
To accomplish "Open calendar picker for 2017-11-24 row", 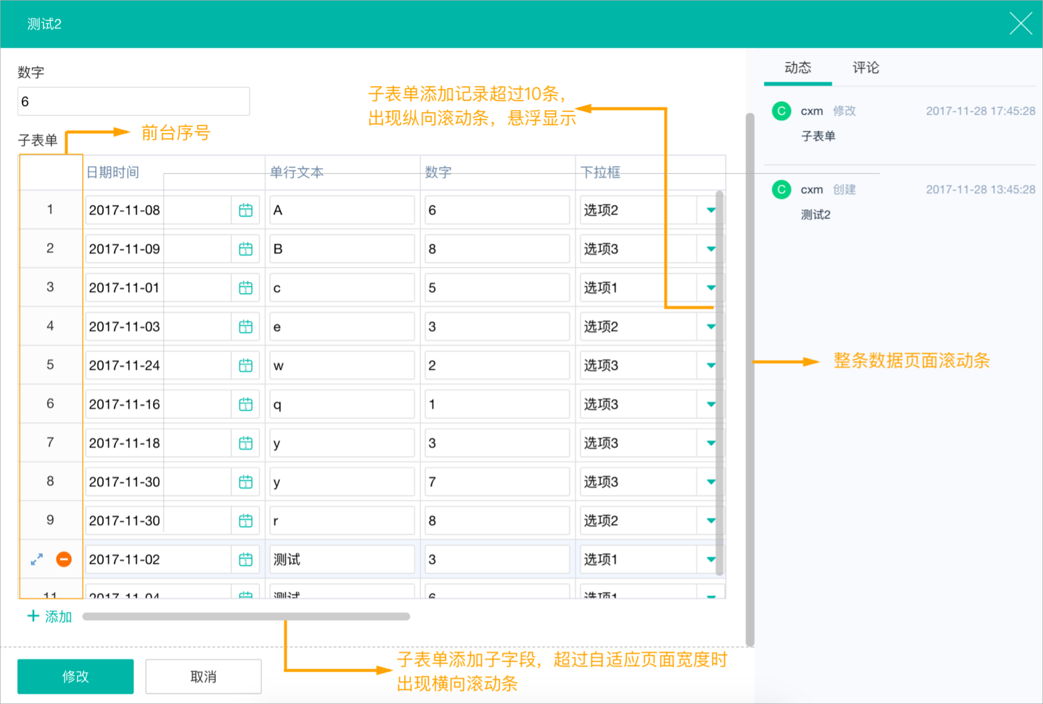I will click(246, 365).
